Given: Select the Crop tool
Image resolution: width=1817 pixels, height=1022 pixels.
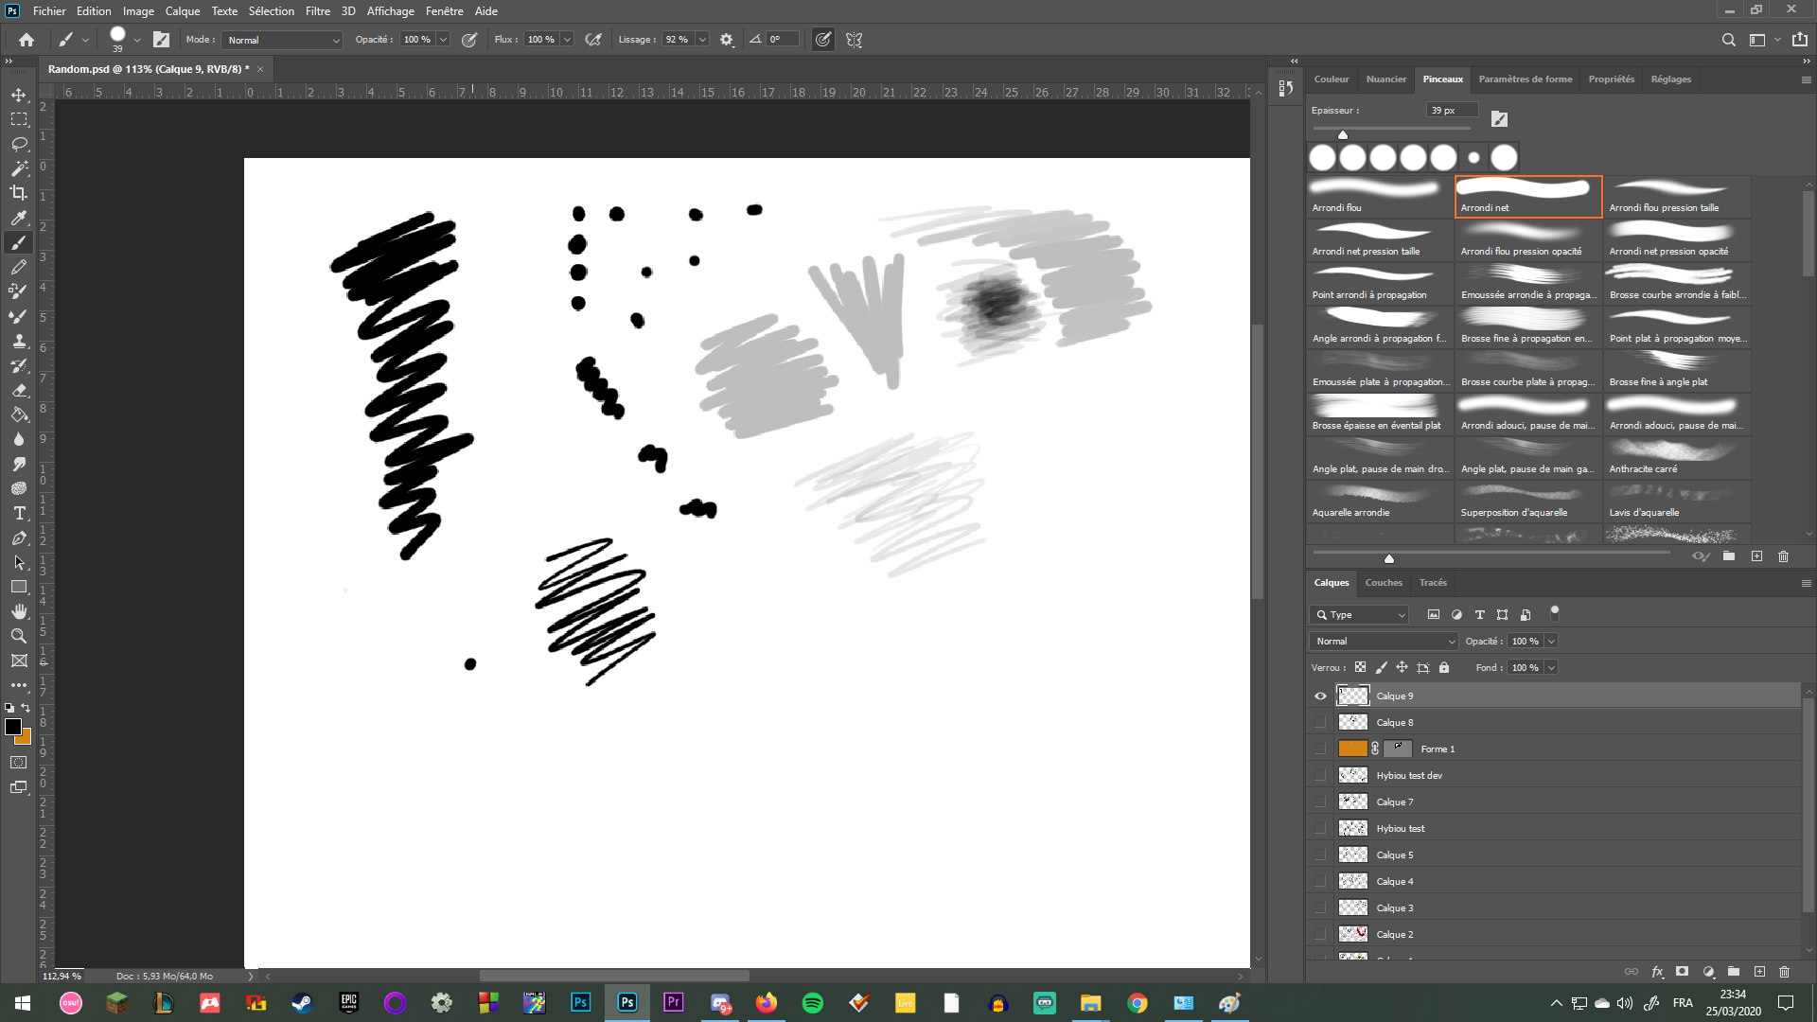Looking at the screenshot, I should [19, 193].
